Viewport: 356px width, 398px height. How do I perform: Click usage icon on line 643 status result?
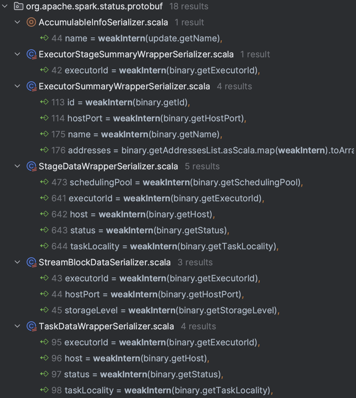pos(44,230)
